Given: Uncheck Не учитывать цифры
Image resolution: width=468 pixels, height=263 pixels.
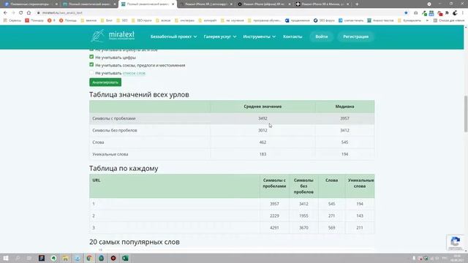Looking at the screenshot, I should [x=91, y=57].
